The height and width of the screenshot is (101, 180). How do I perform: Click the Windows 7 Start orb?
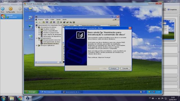pyautogui.click(x=3, y=98)
